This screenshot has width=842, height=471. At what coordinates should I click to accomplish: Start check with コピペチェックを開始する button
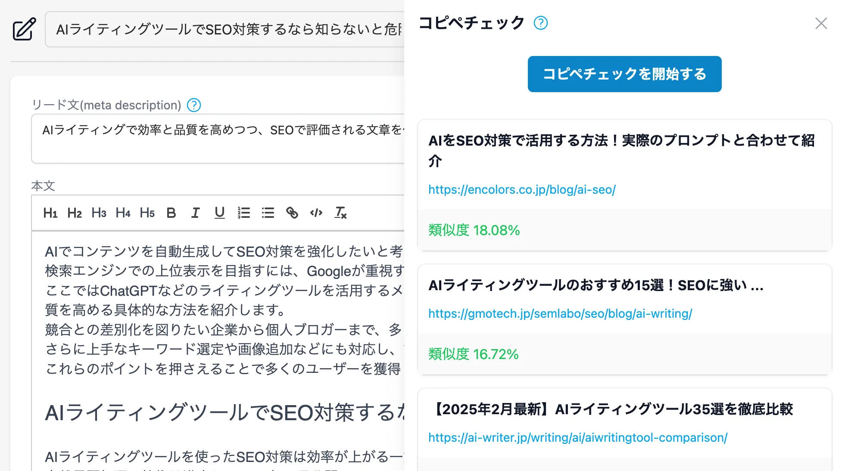pyautogui.click(x=624, y=74)
